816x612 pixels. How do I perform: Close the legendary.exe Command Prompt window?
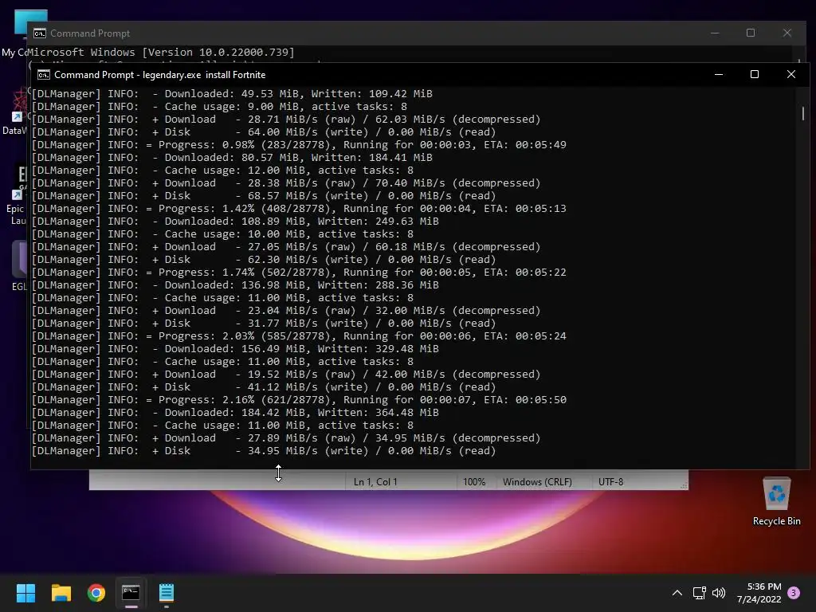[x=791, y=74]
